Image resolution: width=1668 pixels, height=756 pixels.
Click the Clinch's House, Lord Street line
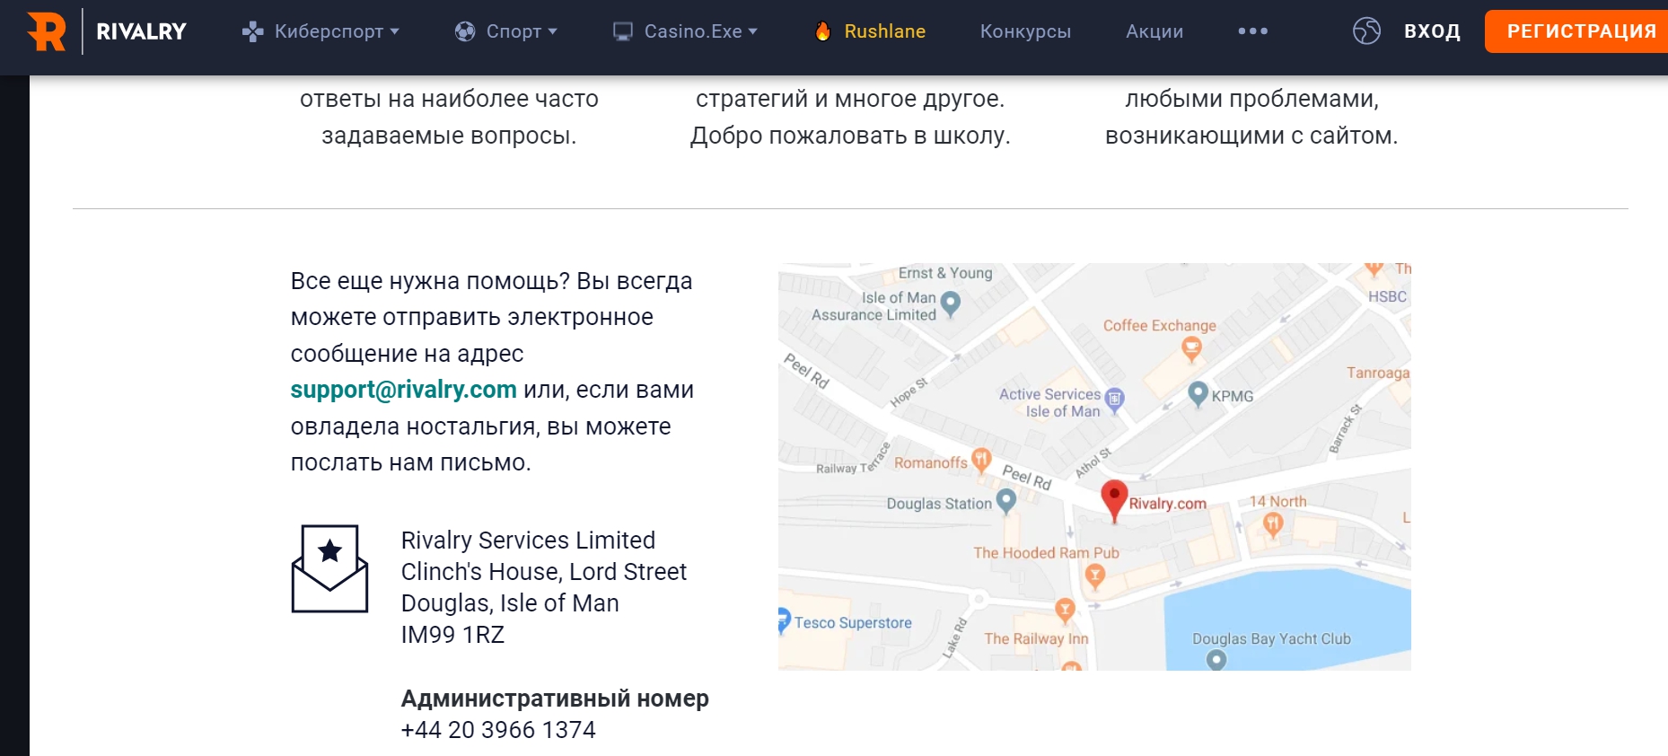click(543, 572)
